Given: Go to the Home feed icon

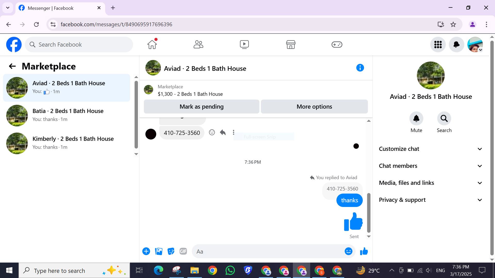Looking at the screenshot, I should [x=152, y=44].
